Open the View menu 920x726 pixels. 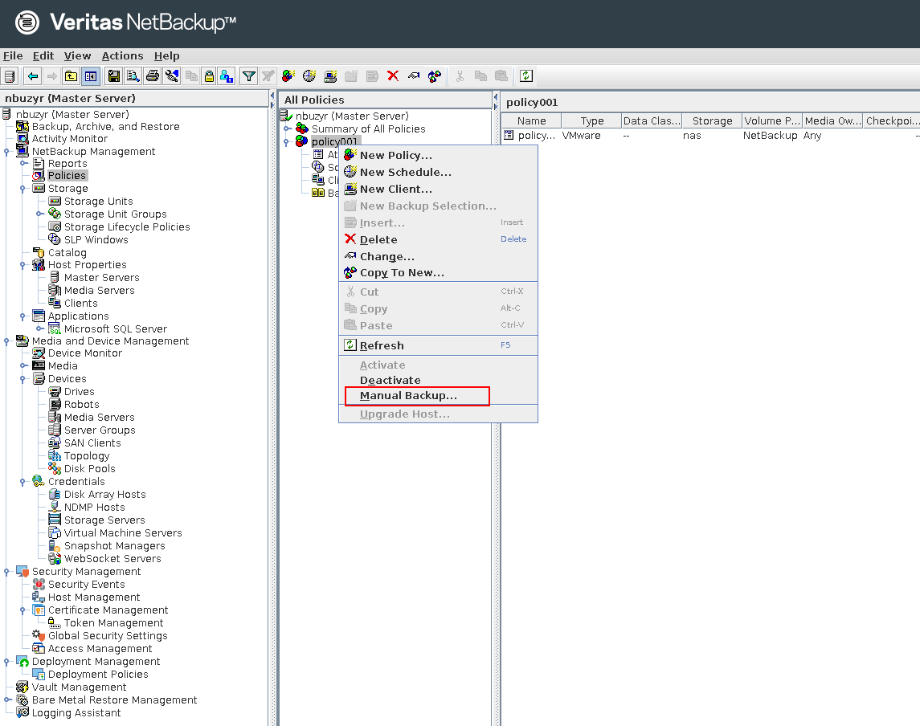[x=77, y=55]
